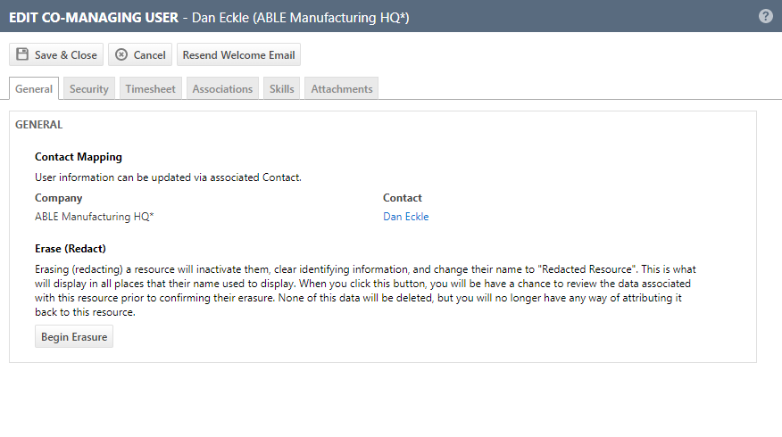This screenshot has height=437, width=782.
Task: Click the Edit Co-Managing User title
Action: click(94, 18)
